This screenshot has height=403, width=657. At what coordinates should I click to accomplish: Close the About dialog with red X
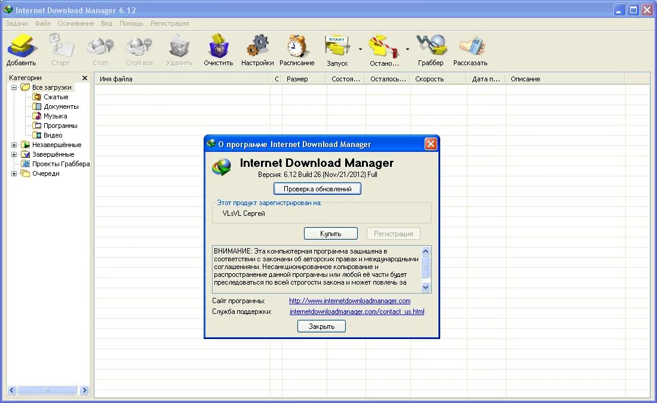tap(431, 144)
